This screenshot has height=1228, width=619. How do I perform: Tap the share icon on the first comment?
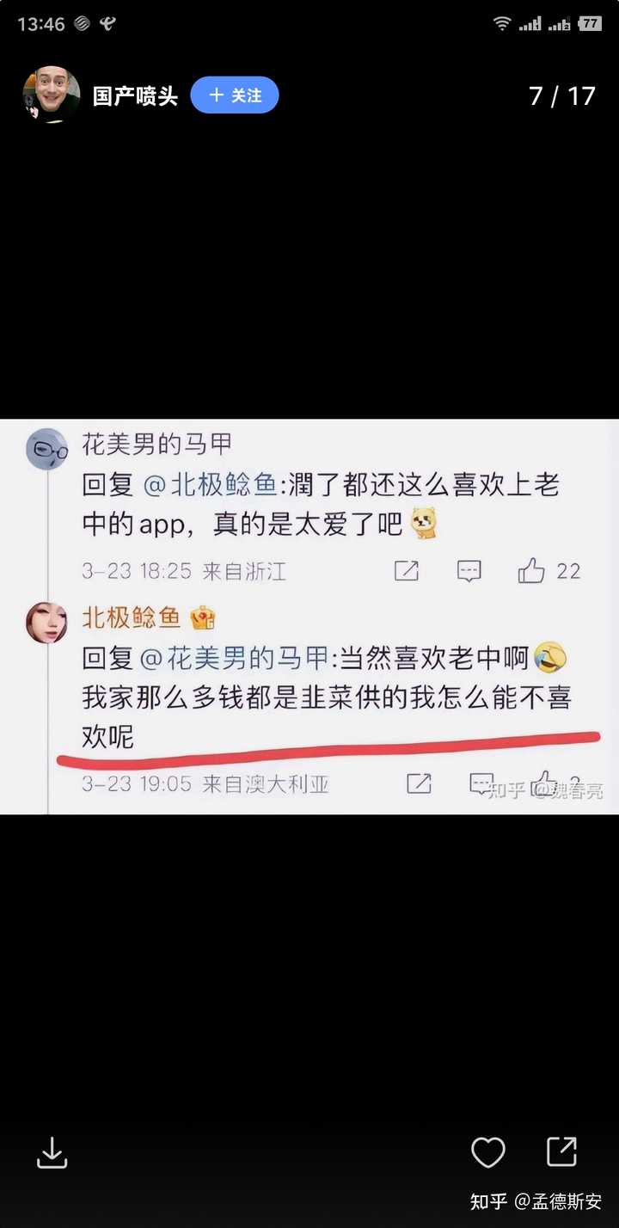point(407,570)
